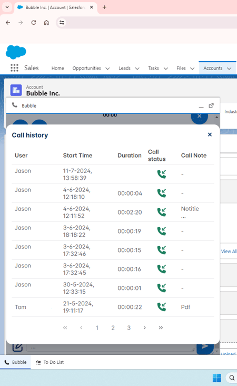Go to next call history page
Viewport: 237px width, 386px height.
pos(144,327)
